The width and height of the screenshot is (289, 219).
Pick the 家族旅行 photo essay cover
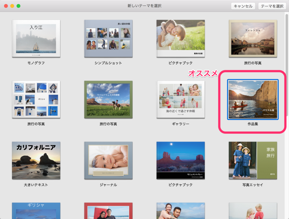coord(253,160)
